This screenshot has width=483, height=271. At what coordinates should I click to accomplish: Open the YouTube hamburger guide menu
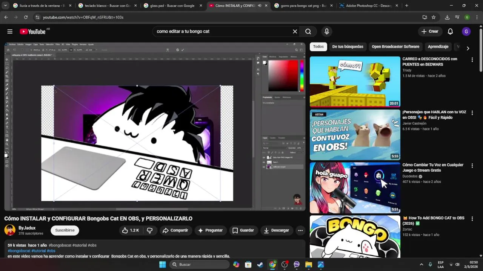10,32
